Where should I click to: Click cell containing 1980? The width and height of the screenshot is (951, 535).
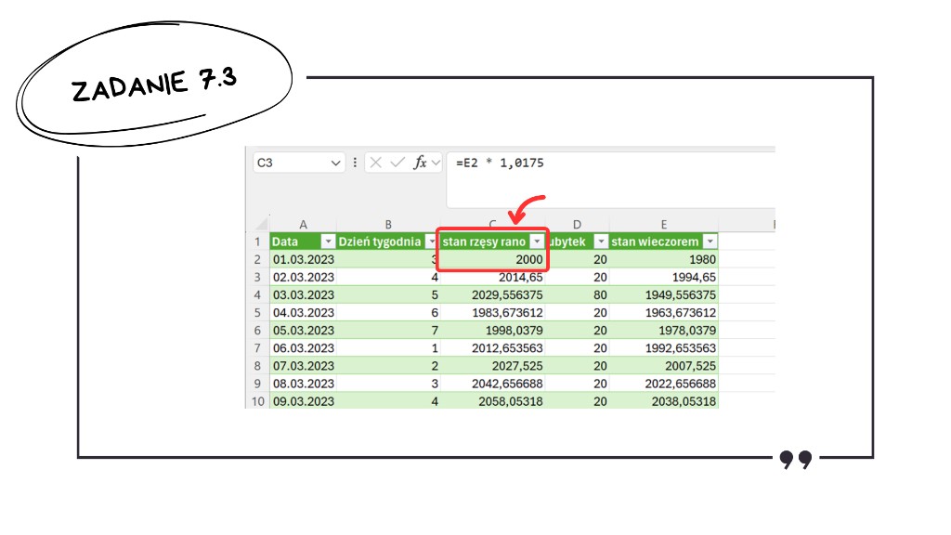663,259
